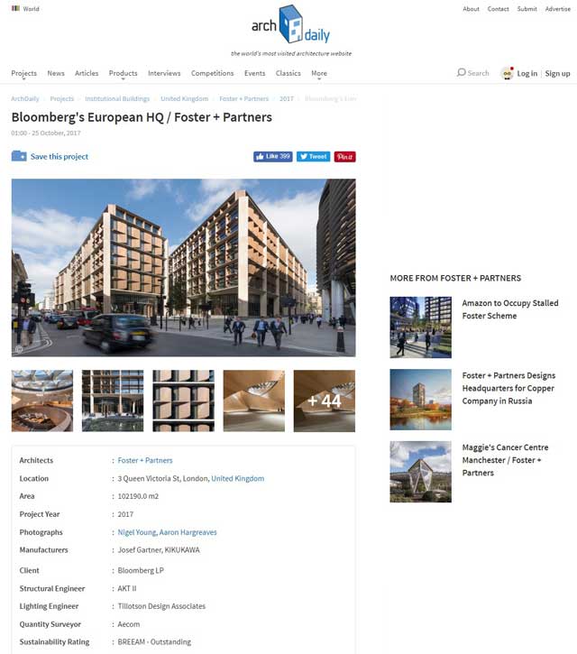Click the World region label
Image resolution: width=577 pixels, height=654 pixels.
tap(31, 9)
